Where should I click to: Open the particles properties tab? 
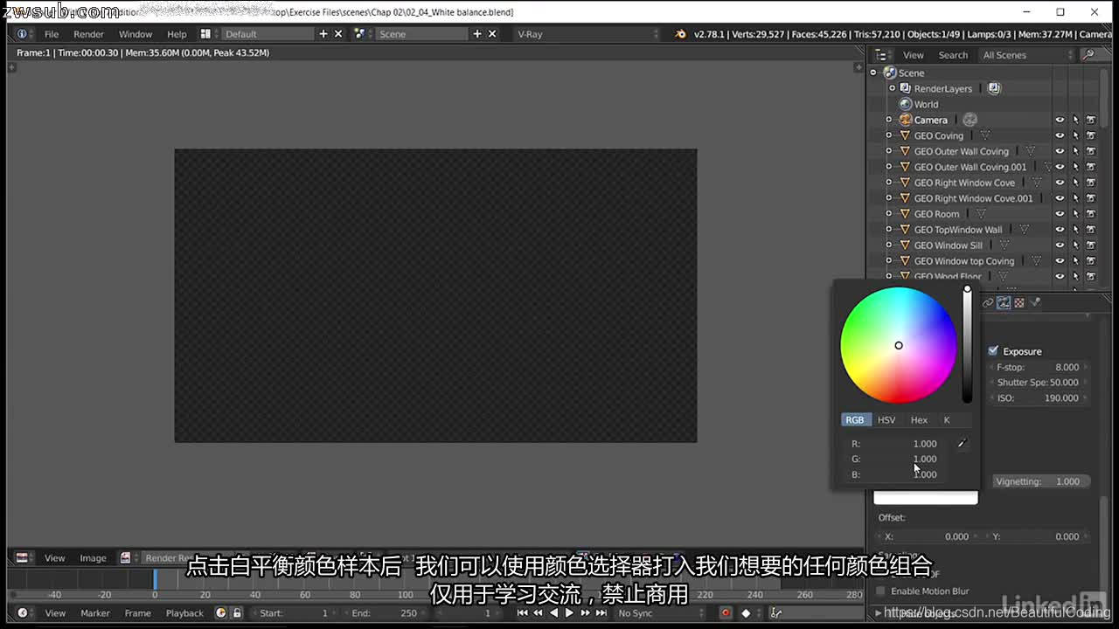[1036, 302]
